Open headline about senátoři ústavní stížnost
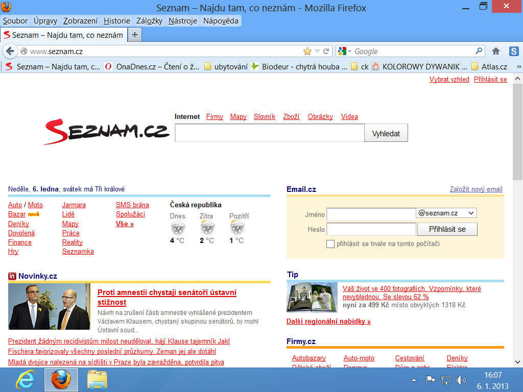The height and width of the screenshot is (392, 523). coord(167,298)
